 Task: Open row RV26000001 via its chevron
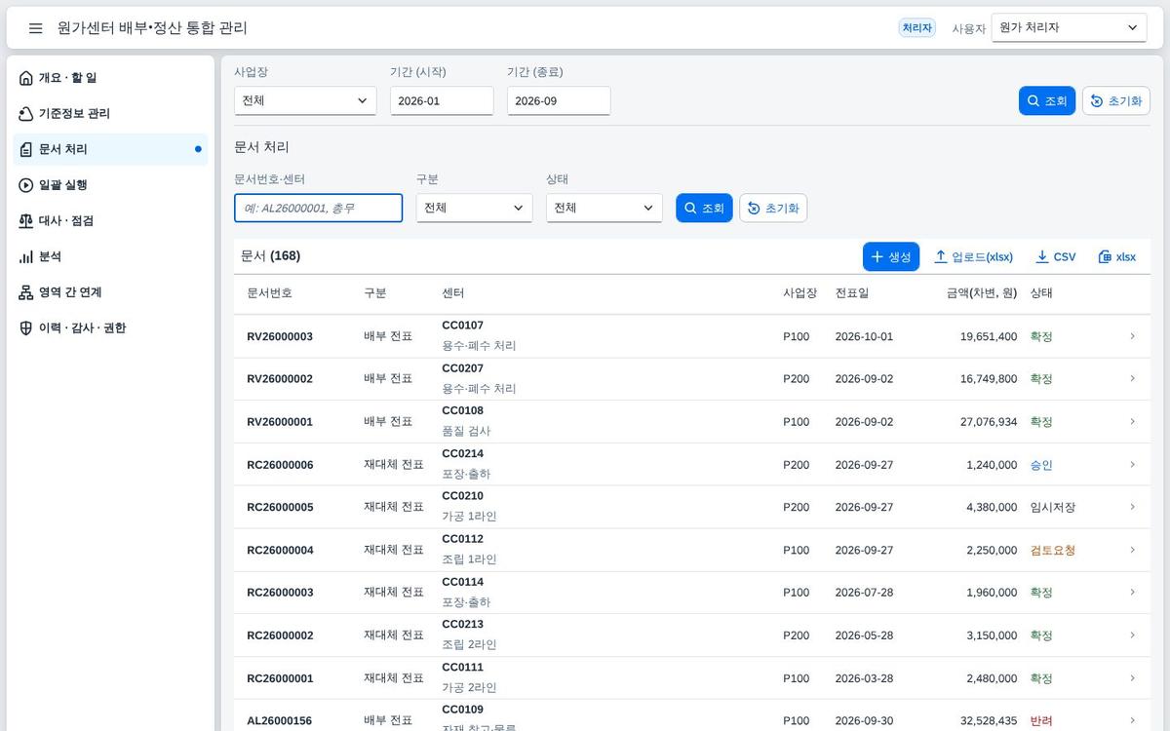pos(1132,422)
